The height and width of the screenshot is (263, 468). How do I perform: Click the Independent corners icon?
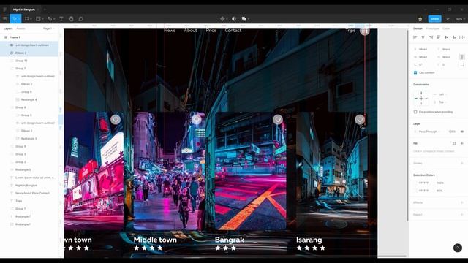click(462, 65)
